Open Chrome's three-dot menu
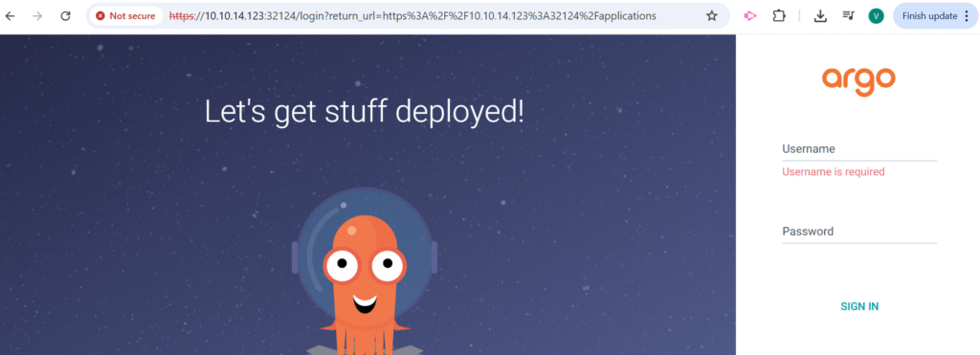Image resolution: width=980 pixels, height=355 pixels. (967, 16)
